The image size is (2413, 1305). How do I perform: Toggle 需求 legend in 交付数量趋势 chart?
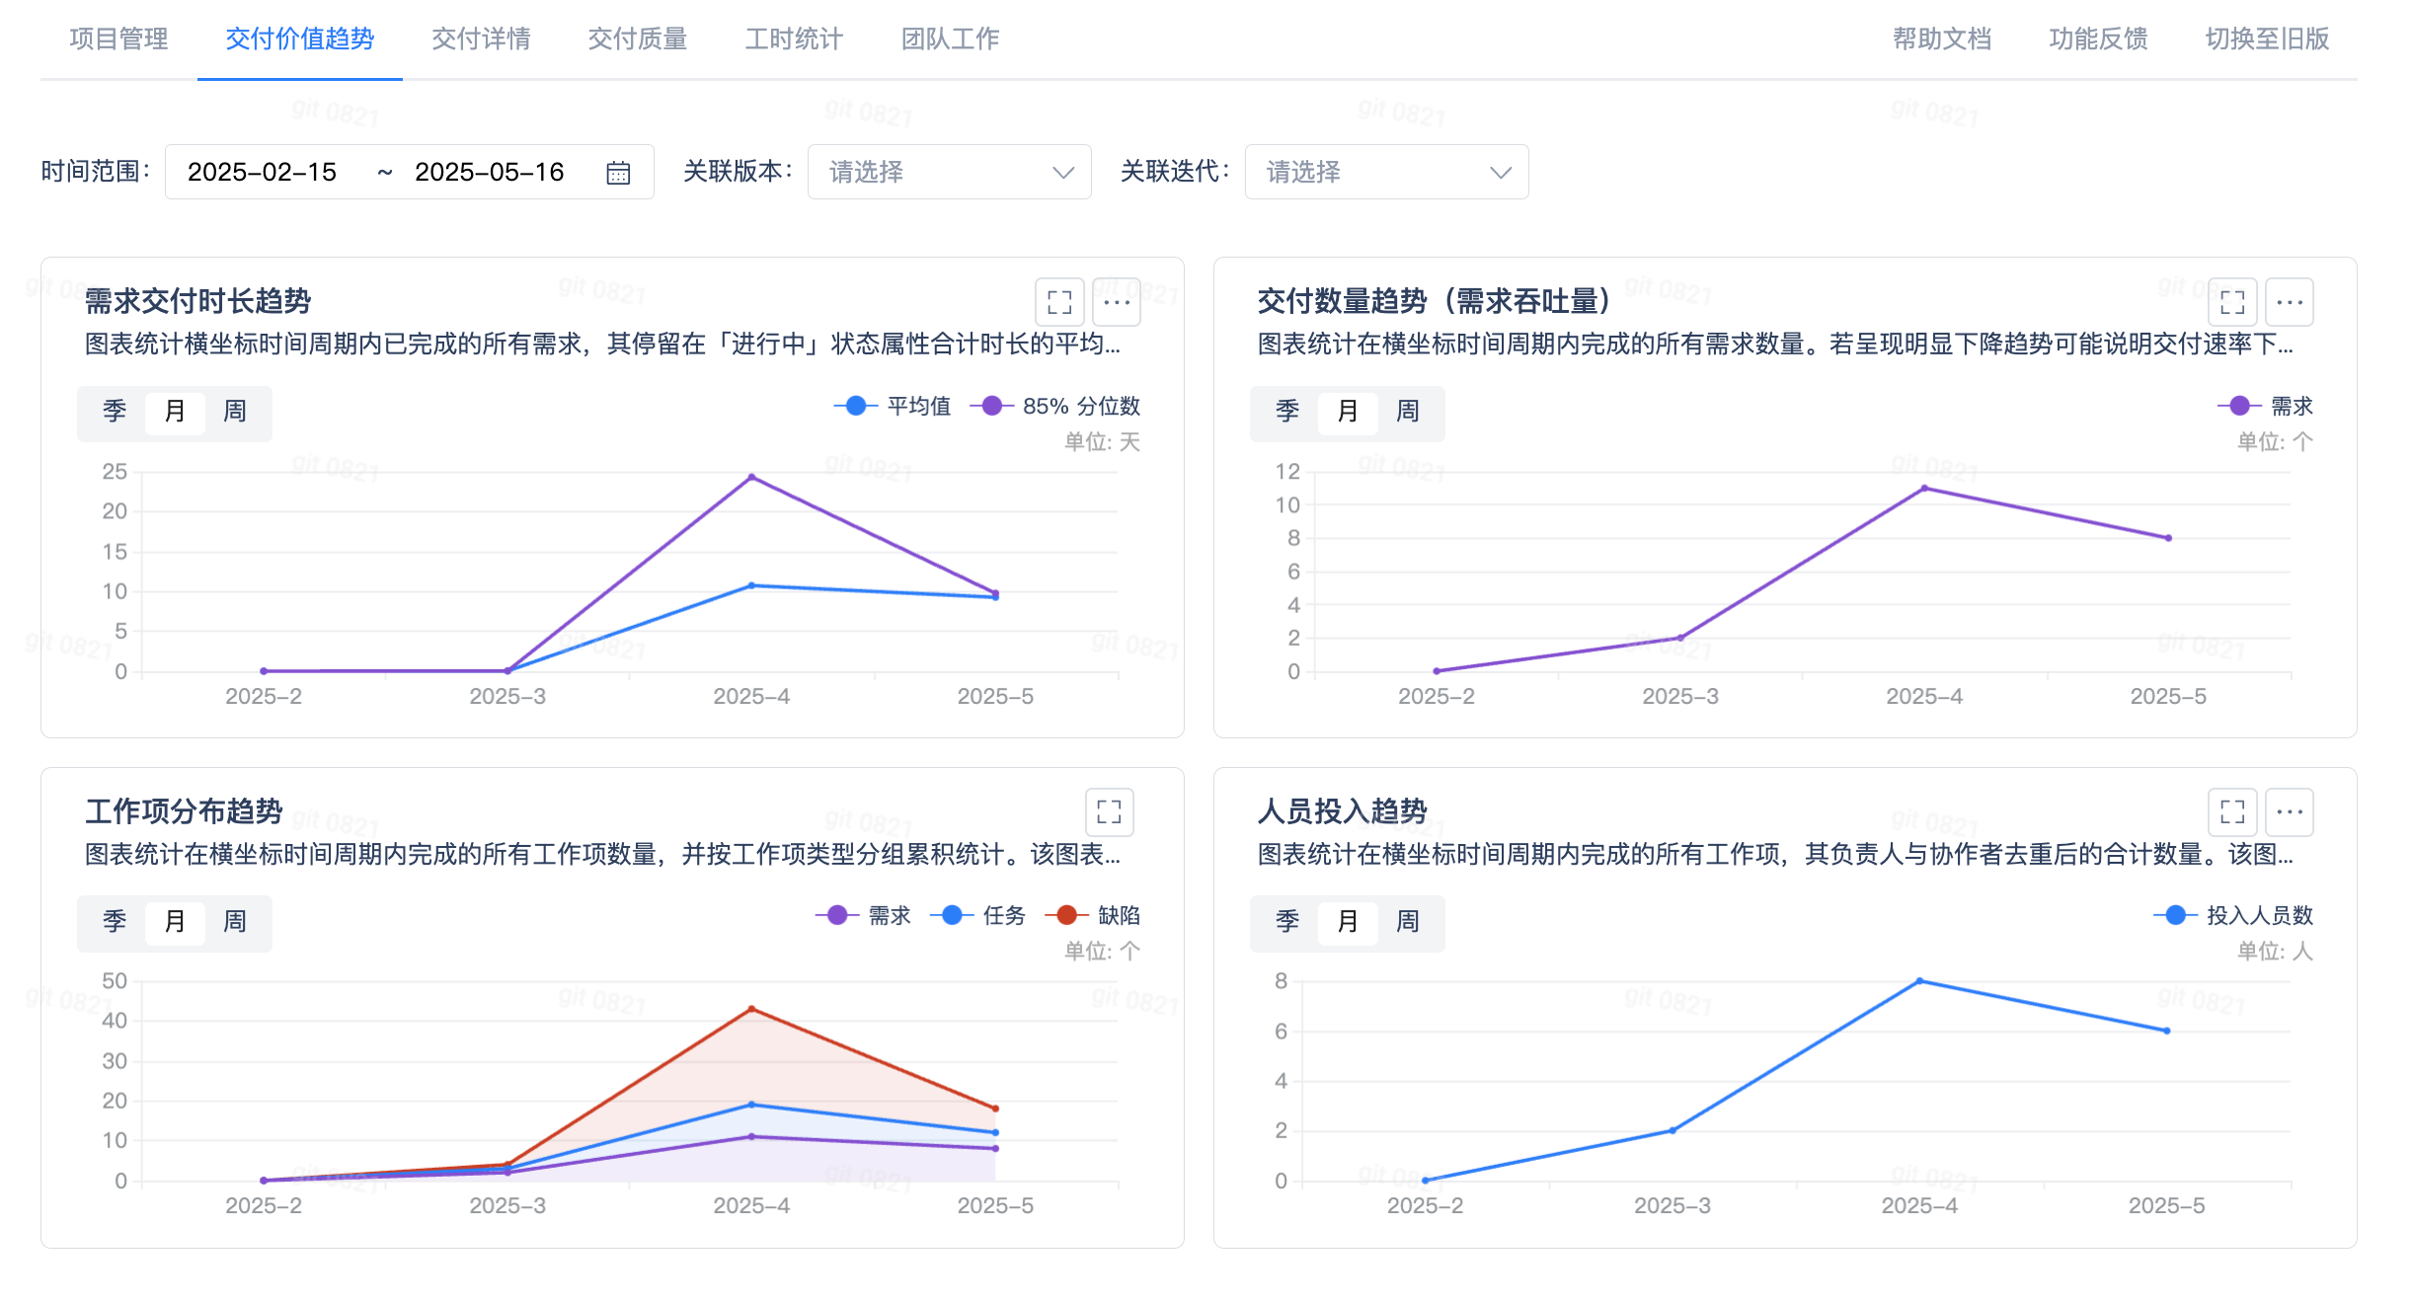tap(2266, 406)
